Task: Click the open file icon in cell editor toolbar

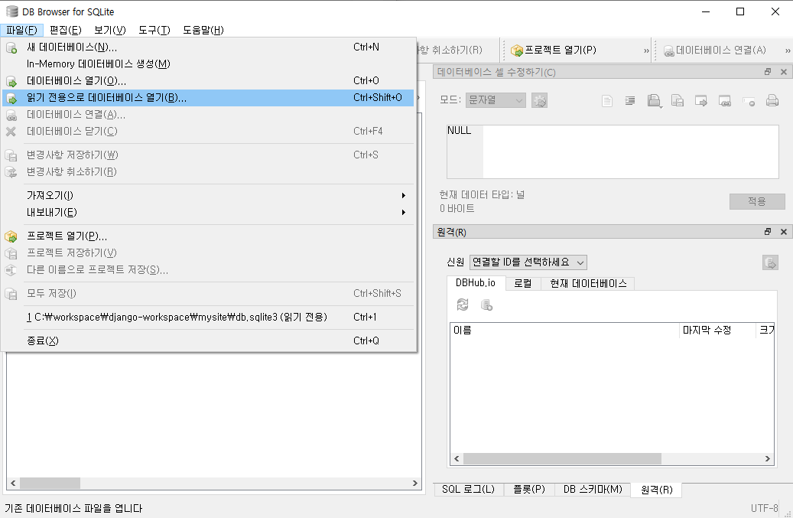Action: click(x=654, y=101)
